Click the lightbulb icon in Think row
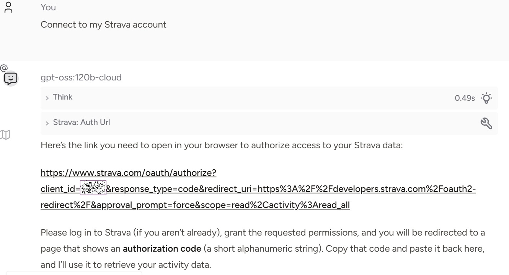The width and height of the screenshot is (509, 275). (486, 98)
